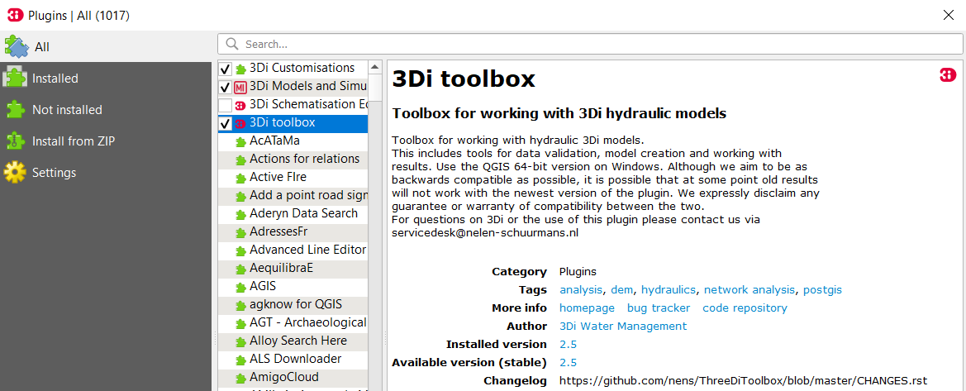Uncheck the 3Di toolbox checkbox
This screenshot has width=966, height=391.
[225, 123]
